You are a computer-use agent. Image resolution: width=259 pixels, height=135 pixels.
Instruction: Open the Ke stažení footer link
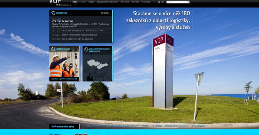click(157, 126)
